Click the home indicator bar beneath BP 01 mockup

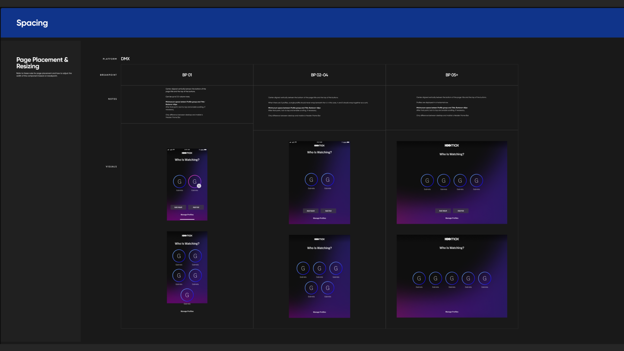[x=187, y=219]
